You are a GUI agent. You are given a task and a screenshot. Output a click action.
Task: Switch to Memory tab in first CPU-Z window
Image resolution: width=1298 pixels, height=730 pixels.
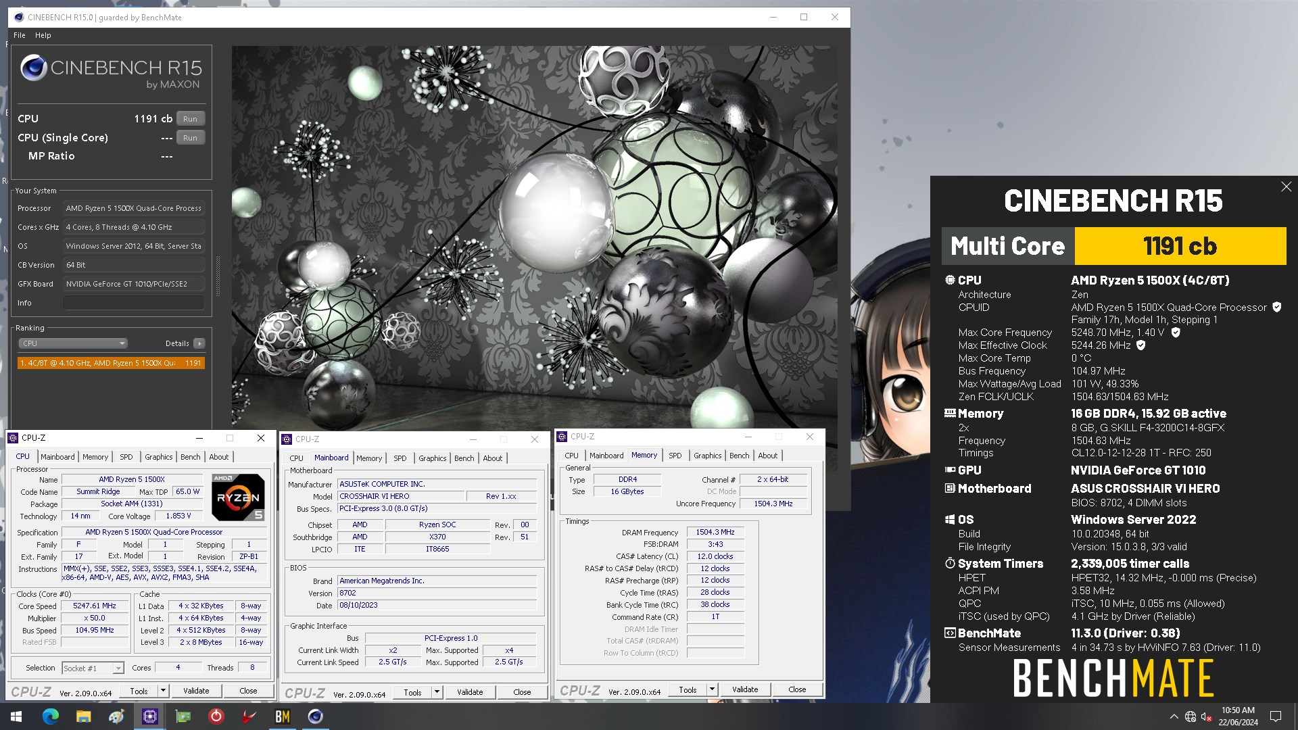(x=95, y=457)
